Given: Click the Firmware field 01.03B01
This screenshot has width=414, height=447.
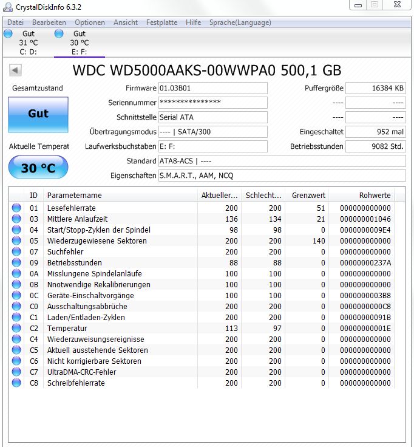Looking at the screenshot, I should (x=213, y=88).
